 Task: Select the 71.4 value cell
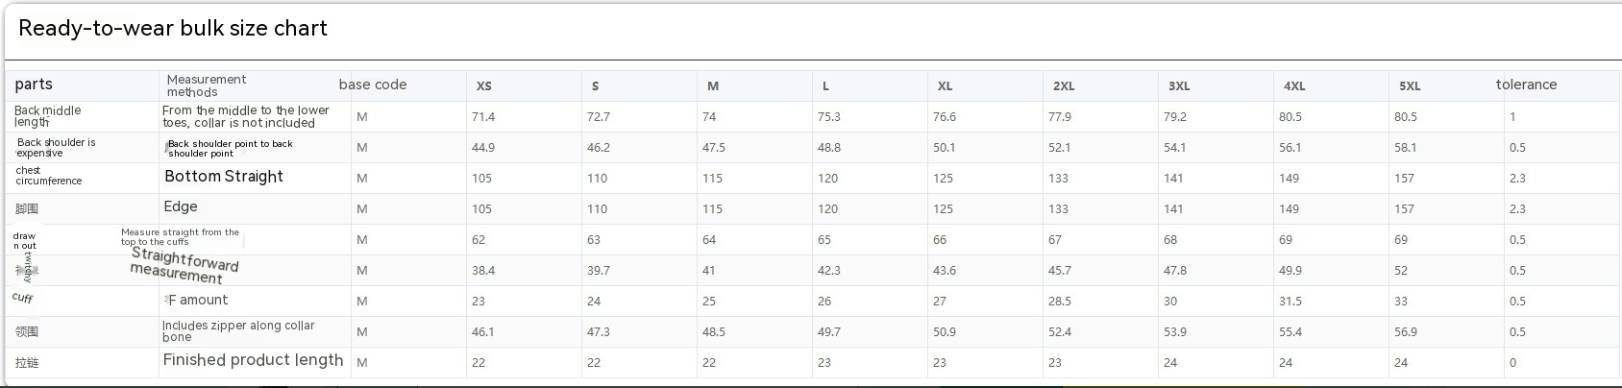pyautogui.click(x=483, y=117)
